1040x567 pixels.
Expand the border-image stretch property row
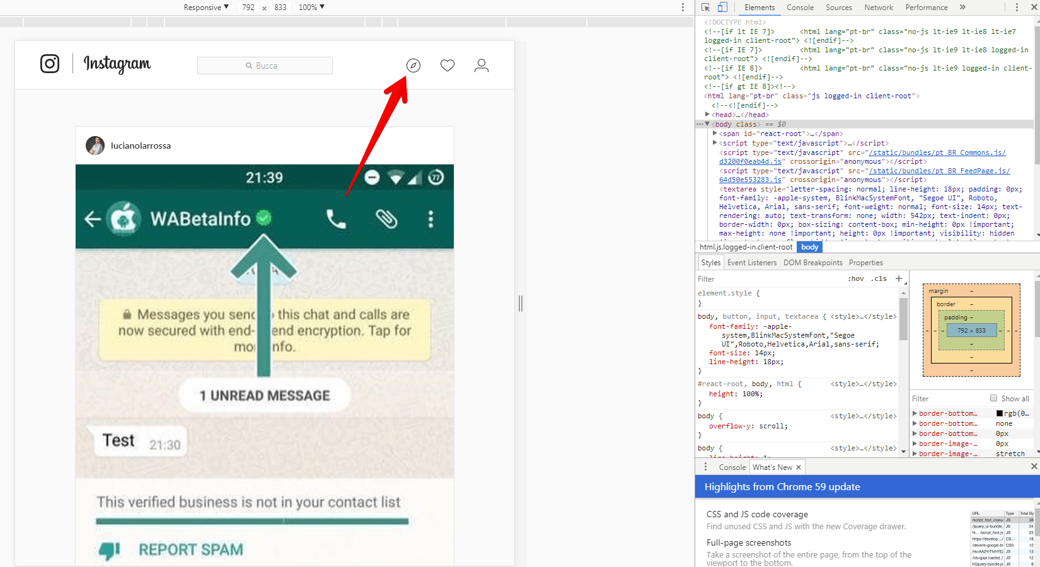pos(915,454)
